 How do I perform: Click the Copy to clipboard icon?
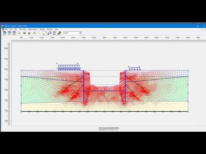[x=24, y=33]
